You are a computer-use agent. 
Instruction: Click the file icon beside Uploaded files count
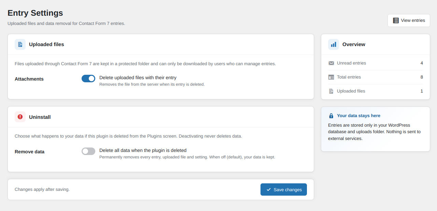331,91
